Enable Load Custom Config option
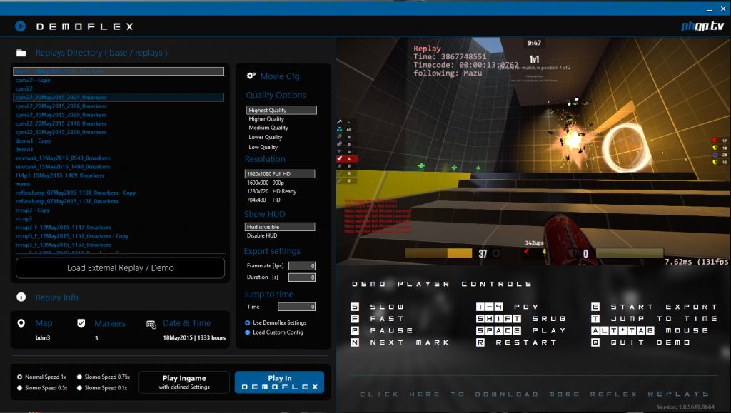 coord(248,332)
